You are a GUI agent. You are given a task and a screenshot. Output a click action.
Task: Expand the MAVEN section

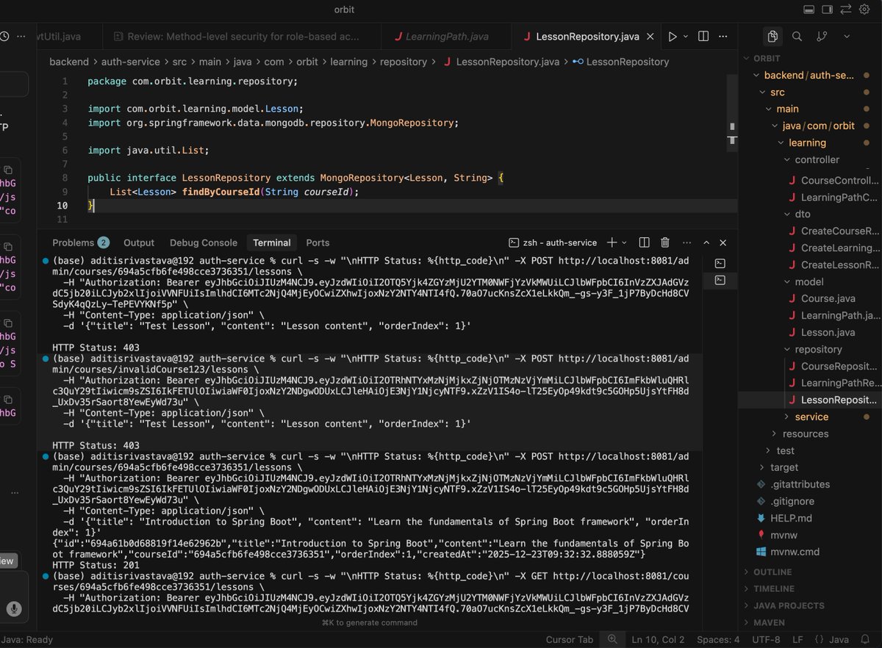770,622
